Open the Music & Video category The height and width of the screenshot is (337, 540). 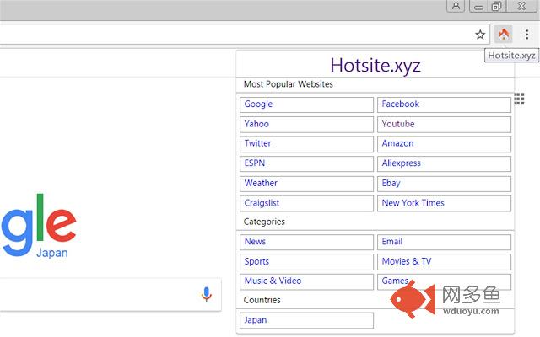[x=306, y=281]
